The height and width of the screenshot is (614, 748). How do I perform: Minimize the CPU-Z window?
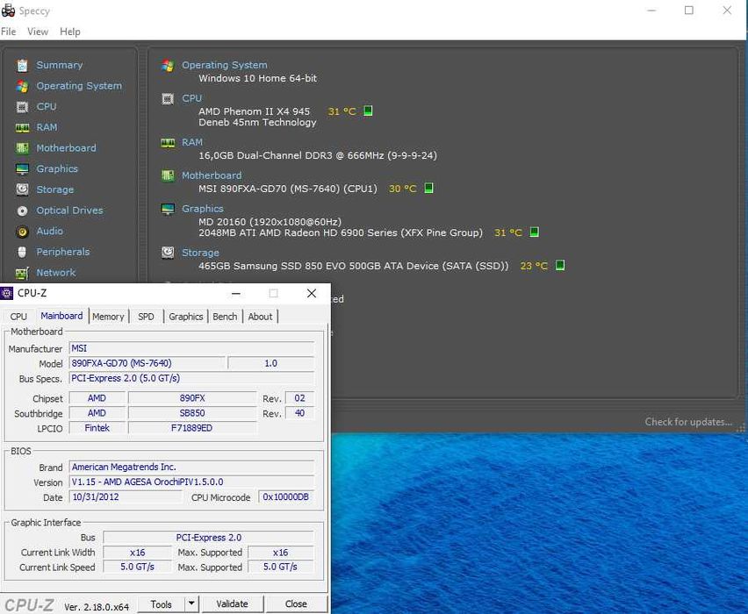(235, 293)
